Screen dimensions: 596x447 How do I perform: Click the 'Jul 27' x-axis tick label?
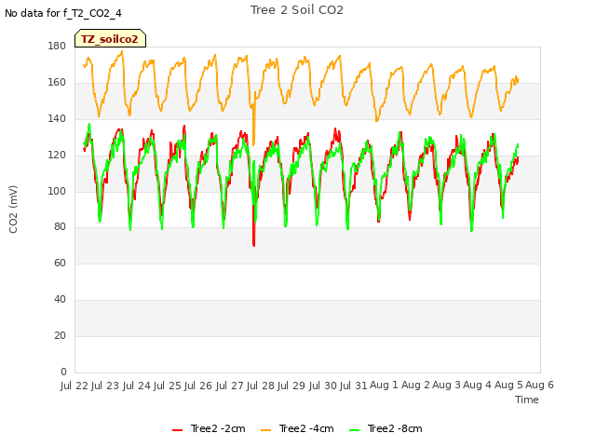[x=230, y=386]
